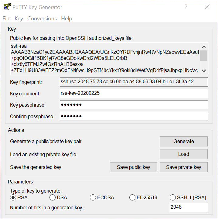The image size is (218, 219).
Task: Click the Key comment field
Action: 134,94
